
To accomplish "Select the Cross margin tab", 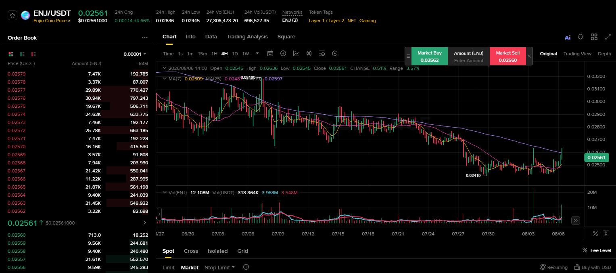I will (191, 251).
